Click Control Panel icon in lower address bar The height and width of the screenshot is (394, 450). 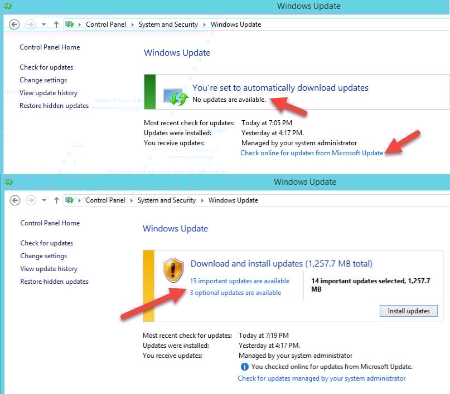coord(70,200)
